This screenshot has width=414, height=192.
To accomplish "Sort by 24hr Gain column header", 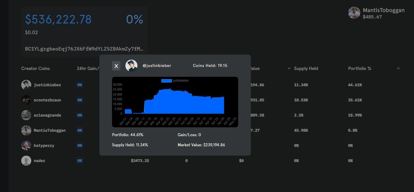I will pyautogui.click(x=88, y=68).
